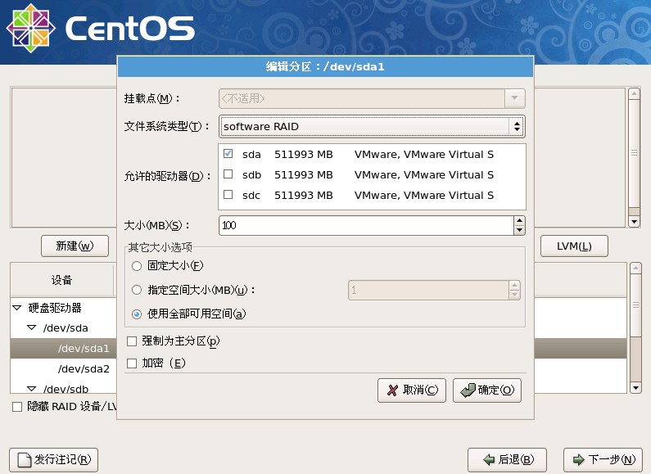Enable the sdb drive checkbox
Viewport: 651px width, 474px height.
pyautogui.click(x=228, y=174)
